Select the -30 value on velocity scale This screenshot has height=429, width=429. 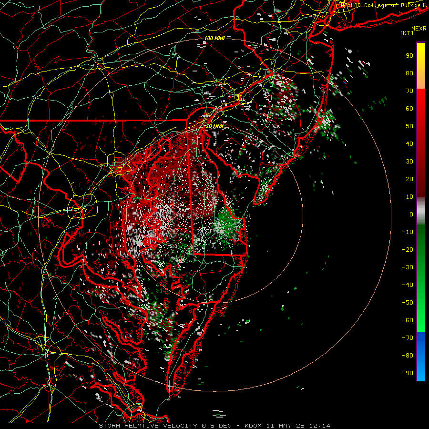click(x=408, y=267)
